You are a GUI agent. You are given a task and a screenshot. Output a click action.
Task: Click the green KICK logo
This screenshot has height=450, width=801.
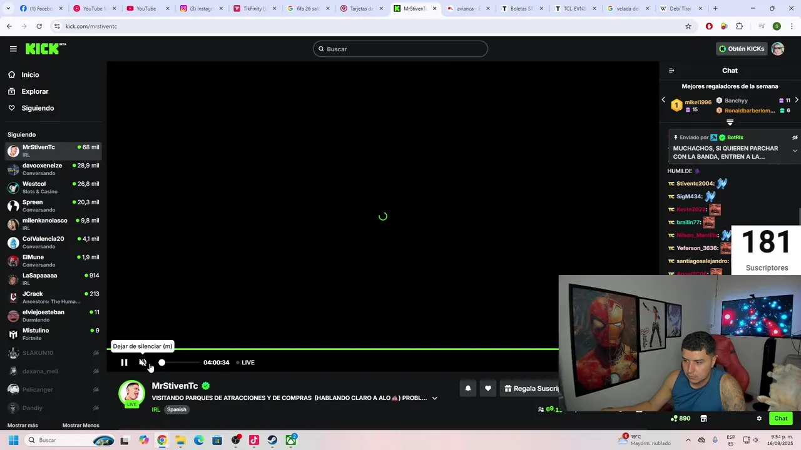46,49
